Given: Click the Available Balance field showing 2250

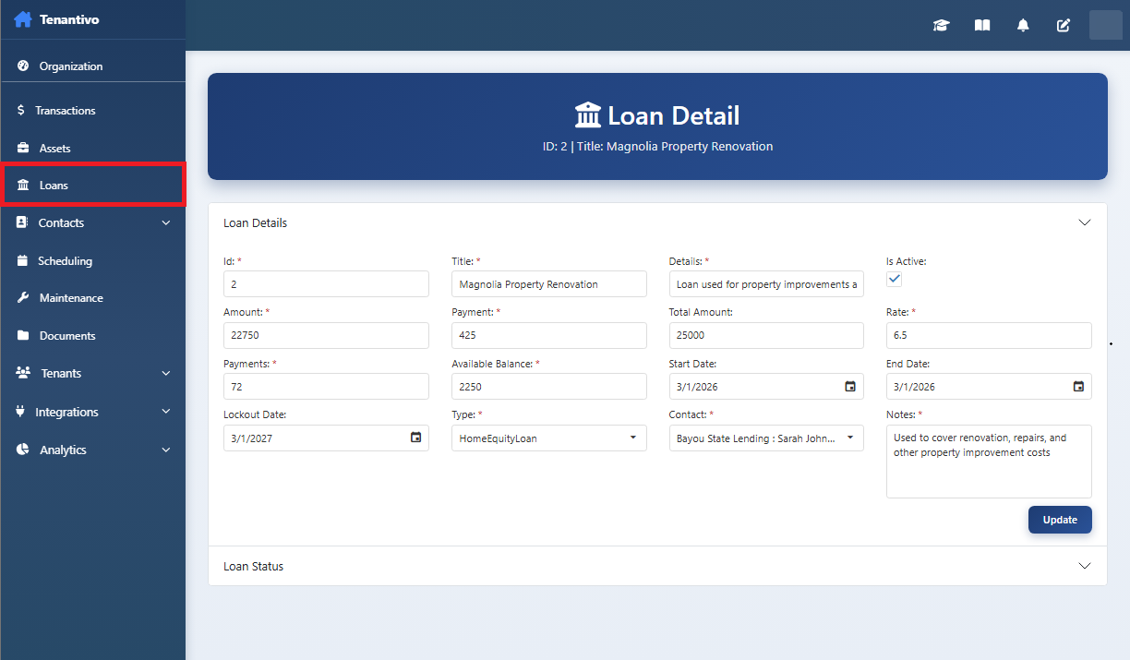Looking at the screenshot, I should coord(549,387).
